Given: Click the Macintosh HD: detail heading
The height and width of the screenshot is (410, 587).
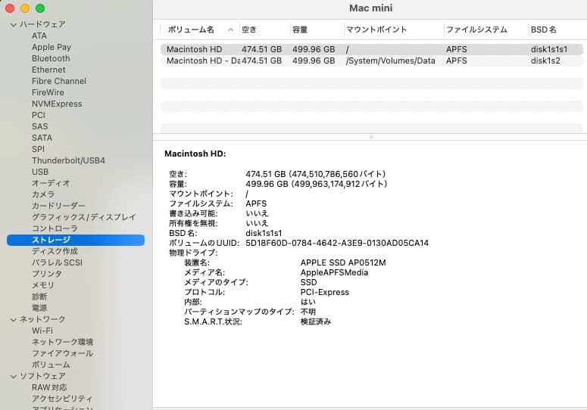Looking at the screenshot, I should tap(195, 154).
